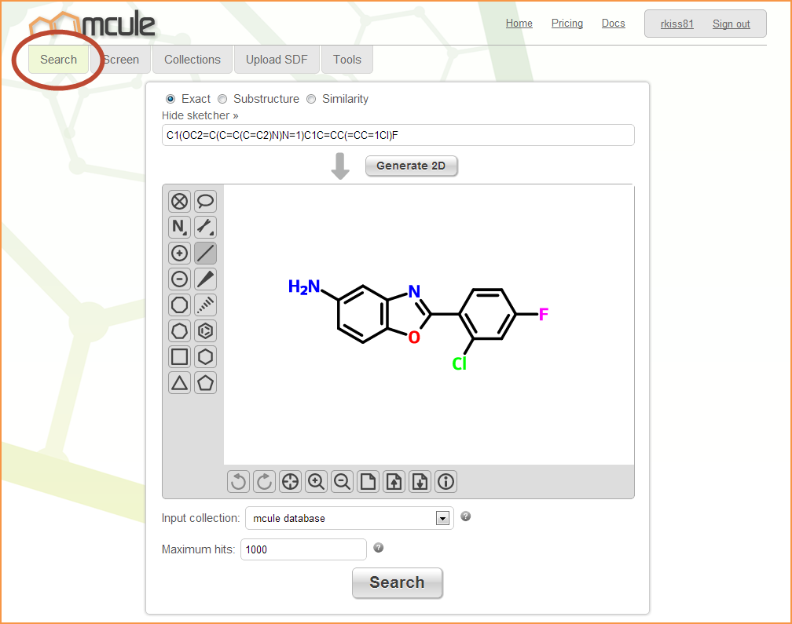This screenshot has height=624, width=792.
Task: Zoom in on the molecule canvas
Action: pos(316,482)
